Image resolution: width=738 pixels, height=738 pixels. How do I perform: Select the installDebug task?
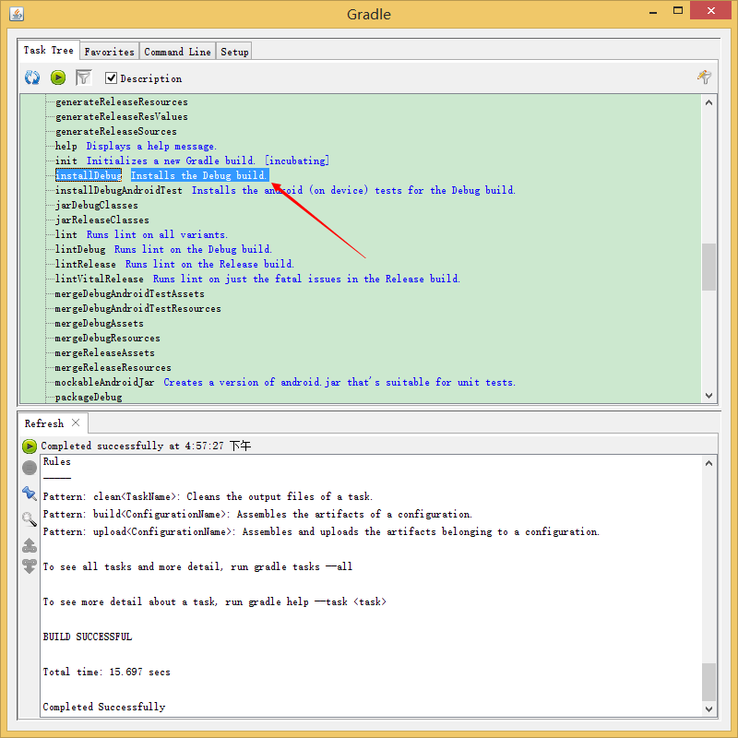click(x=89, y=175)
